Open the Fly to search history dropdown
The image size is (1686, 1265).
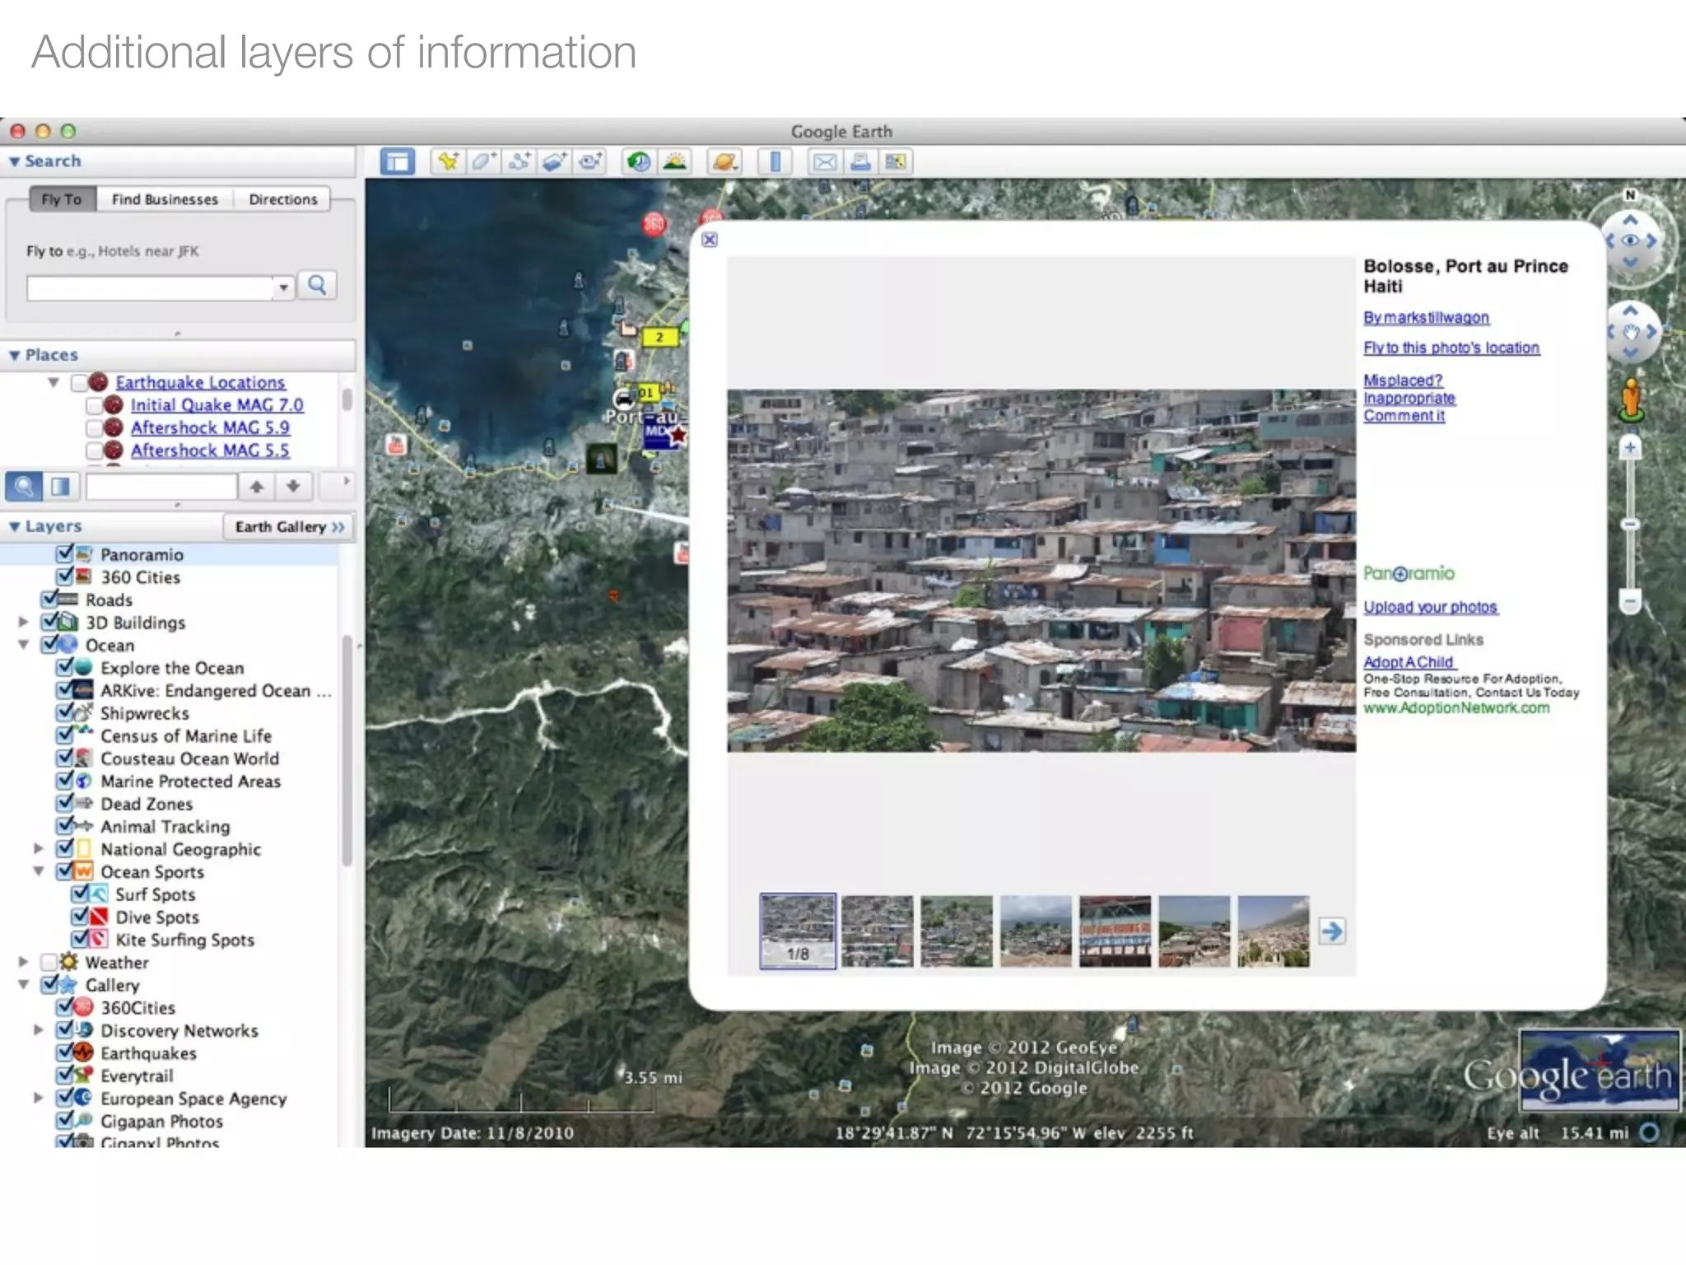pyautogui.click(x=283, y=287)
